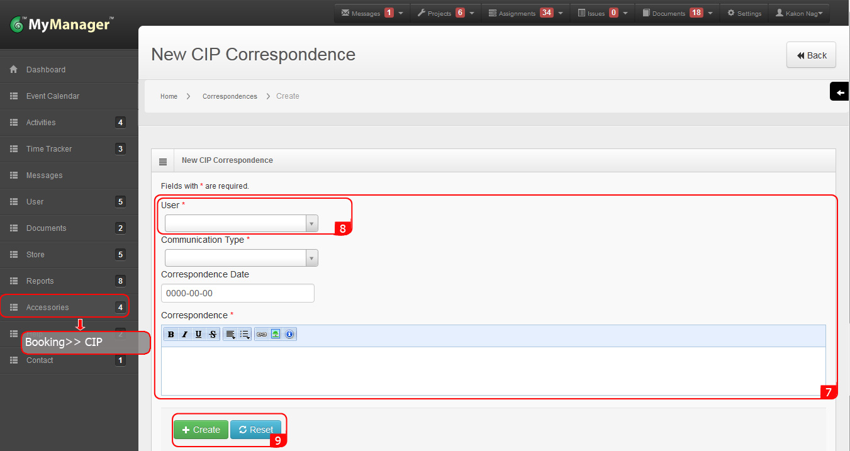Viewport: 850px width, 451px height.
Task: Toggle italic formatting in the editor
Action: coord(184,335)
